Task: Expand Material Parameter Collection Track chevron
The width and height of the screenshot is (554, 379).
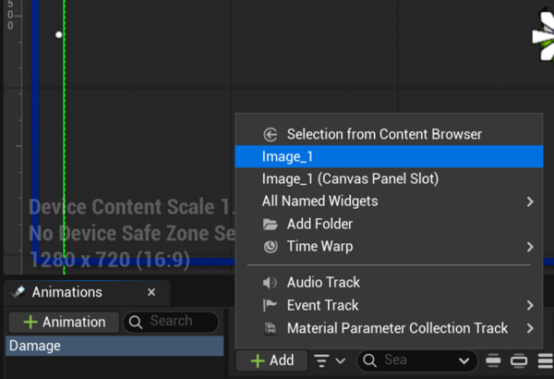Action: pos(530,328)
